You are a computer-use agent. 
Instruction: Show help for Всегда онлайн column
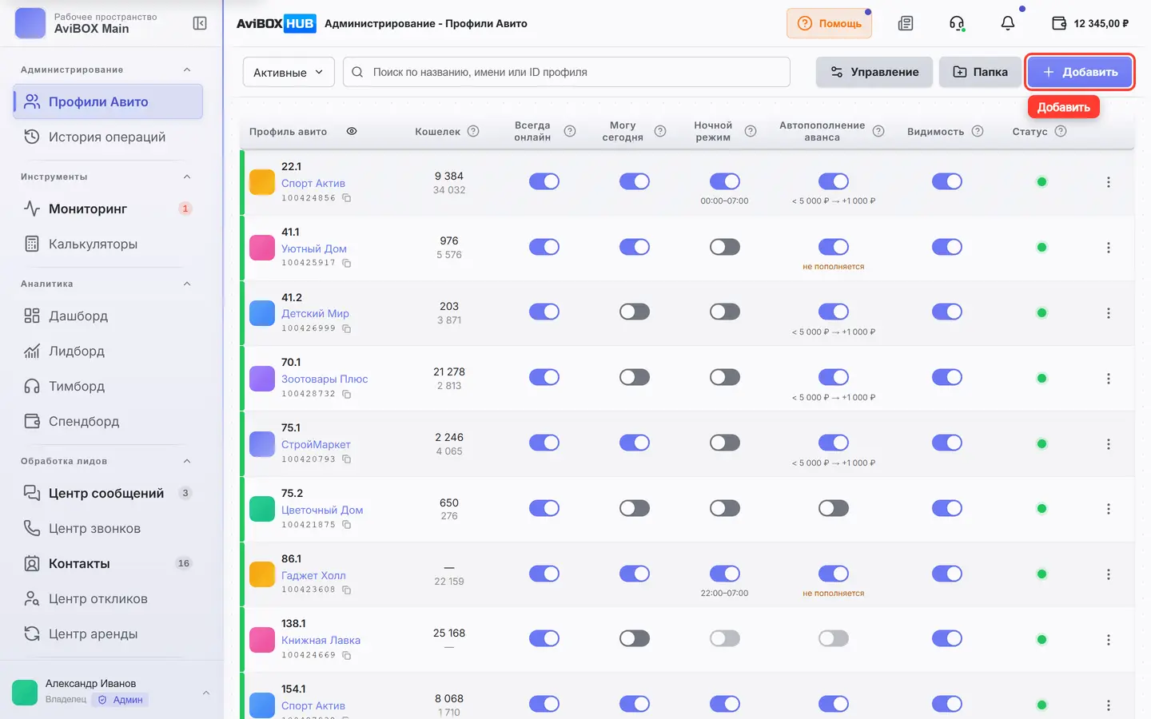click(x=570, y=131)
